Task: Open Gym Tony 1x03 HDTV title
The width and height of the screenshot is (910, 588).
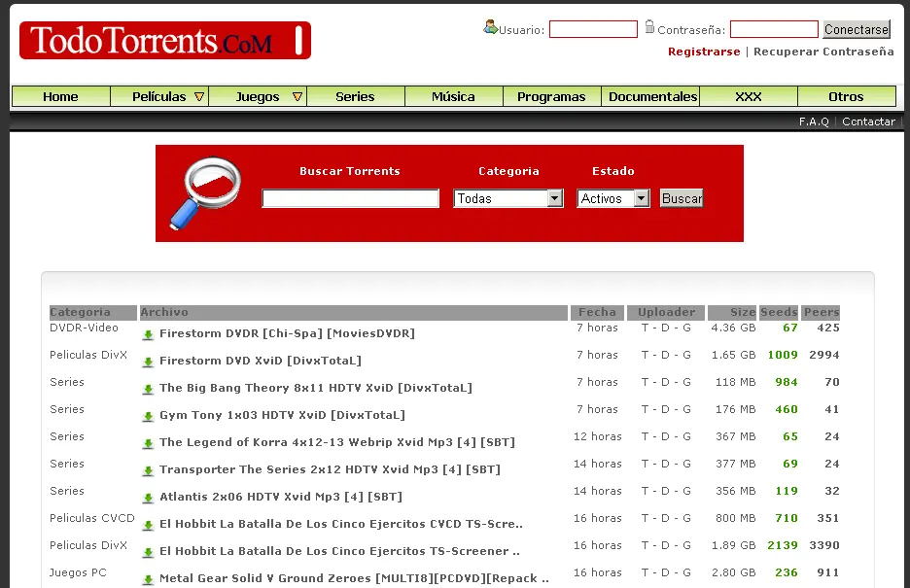Action: [283, 415]
